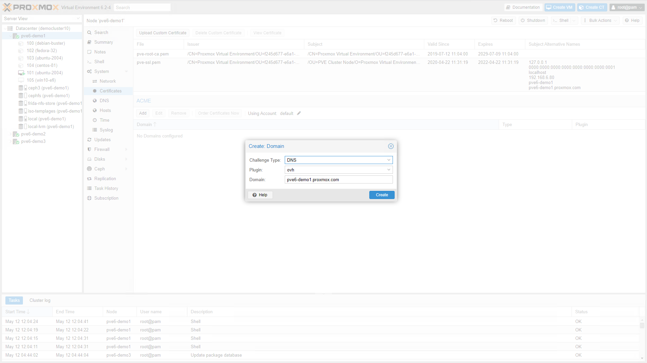Close the Create: Domain dialog
This screenshot has height=363, width=647.
point(391,146)
